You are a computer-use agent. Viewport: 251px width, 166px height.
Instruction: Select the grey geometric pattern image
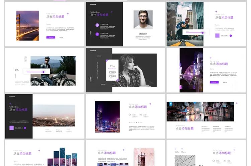[x=185, y=161]
